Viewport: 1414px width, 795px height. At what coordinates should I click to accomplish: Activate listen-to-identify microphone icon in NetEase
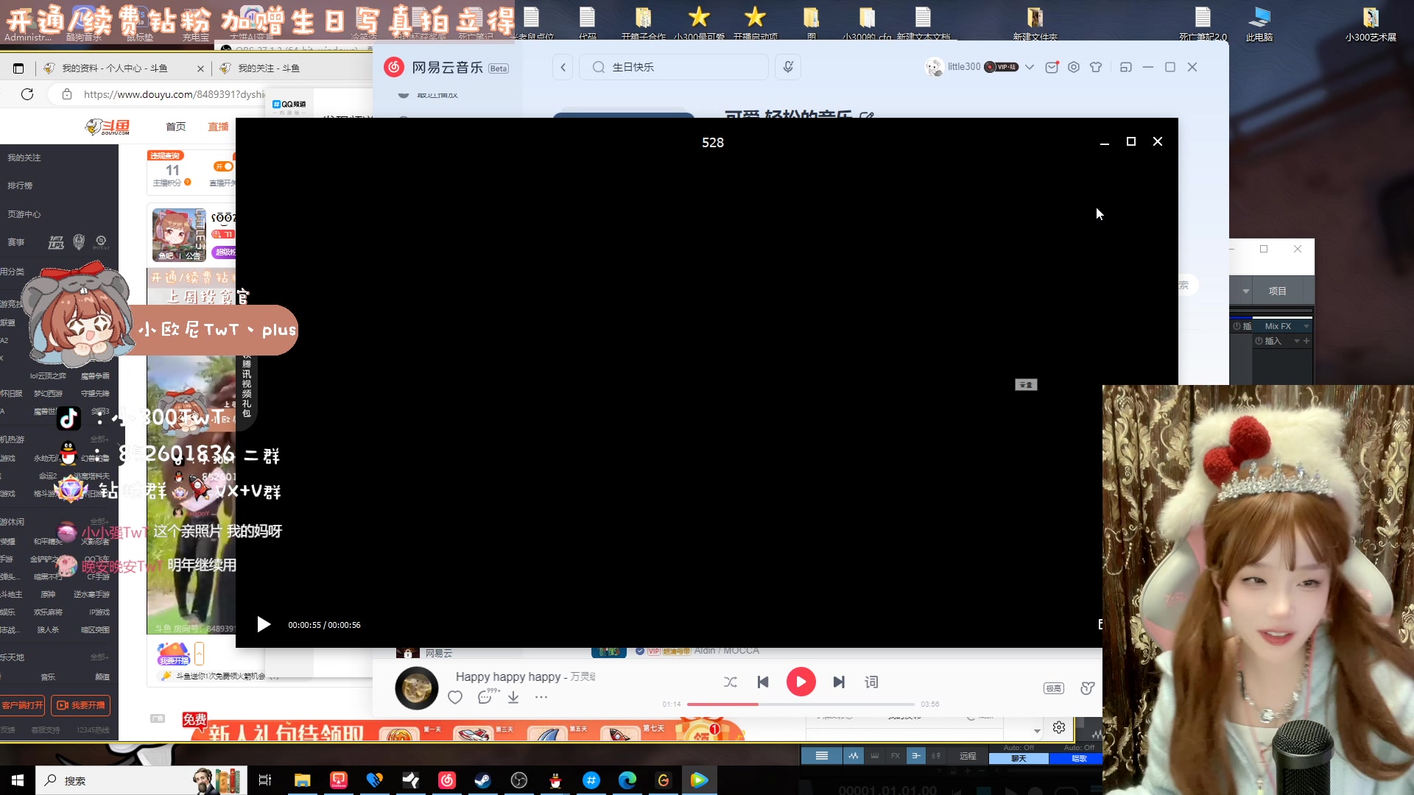coord(788,67)
